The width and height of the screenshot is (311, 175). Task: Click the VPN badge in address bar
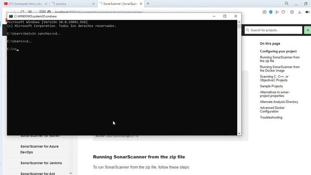pyautogui.click(x=42, y=12)
